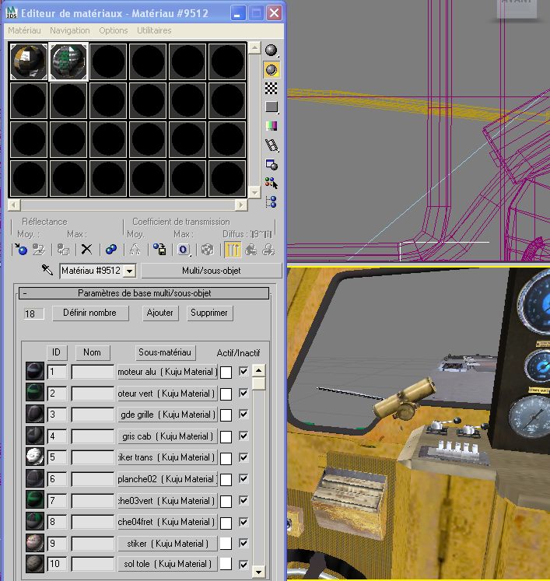Toggle active checkbox for row 5
This screenshot has height=581, width=550.
tap(243, 457)
